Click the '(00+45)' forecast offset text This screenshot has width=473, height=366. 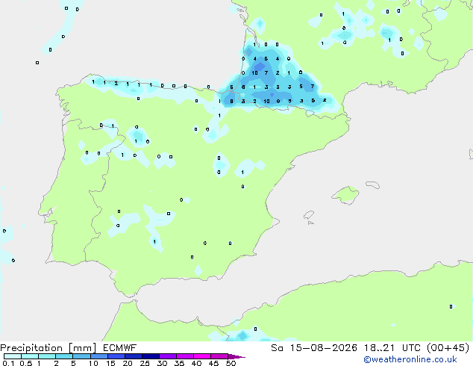pos(449,348)
